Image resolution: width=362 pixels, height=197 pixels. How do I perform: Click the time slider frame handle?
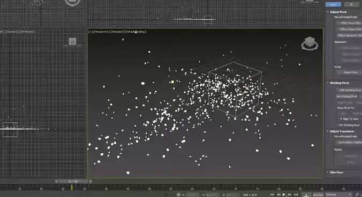click(73, 182)
